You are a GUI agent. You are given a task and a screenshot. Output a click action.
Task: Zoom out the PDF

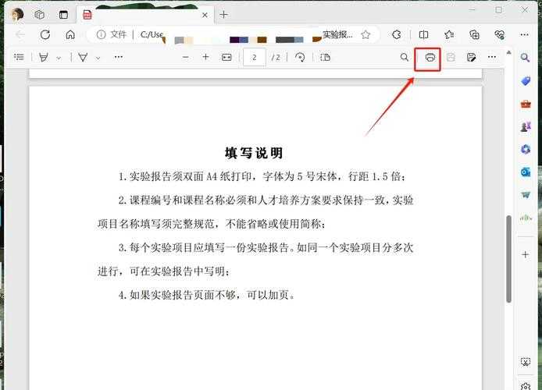click(x=186, y=57)
